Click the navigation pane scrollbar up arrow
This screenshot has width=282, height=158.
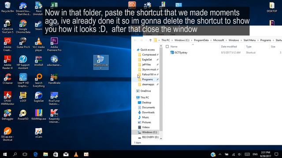point(161,46)
